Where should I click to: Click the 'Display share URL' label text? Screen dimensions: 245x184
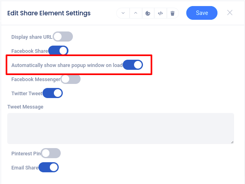tap(32, 37)
